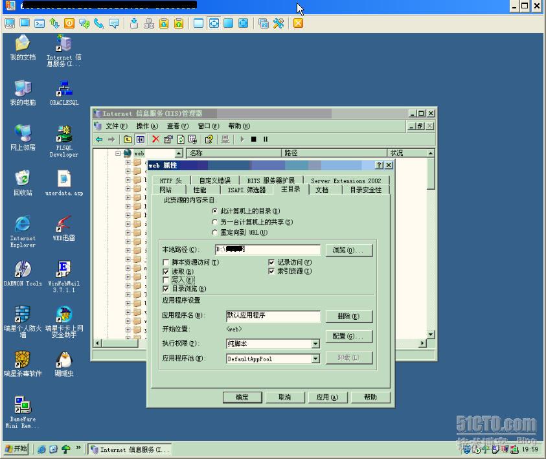
Task: Click the orange power icon in top toolbar
Action: [69, 23]
